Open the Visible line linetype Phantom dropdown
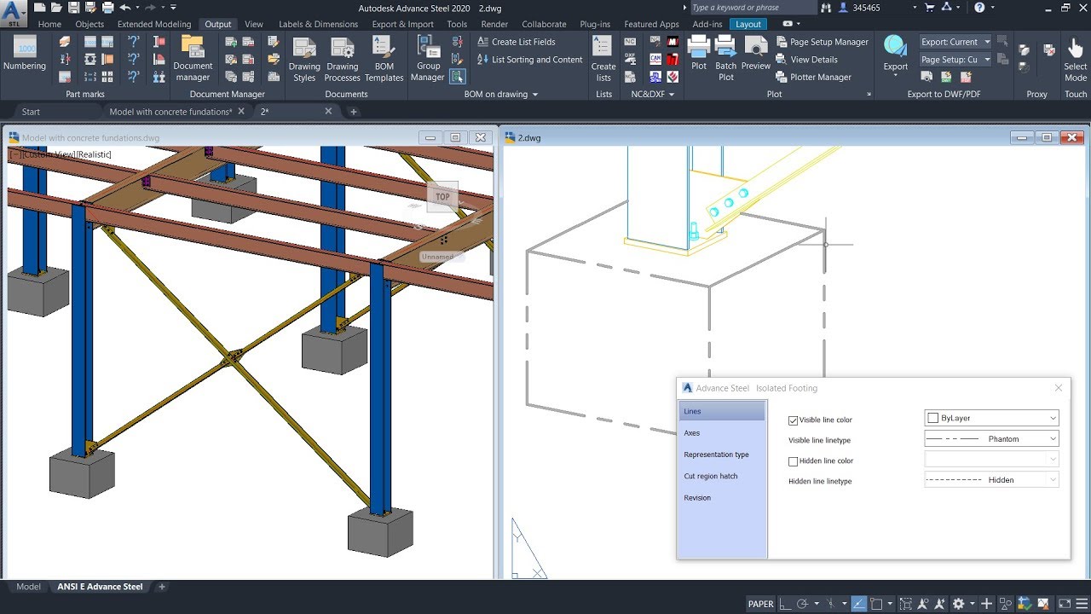Screen dimensions: 1091x614 (x=991, y=438)
